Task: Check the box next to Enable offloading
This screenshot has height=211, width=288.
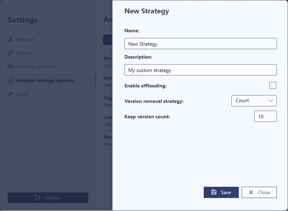Action: click(x=273, y=85)
